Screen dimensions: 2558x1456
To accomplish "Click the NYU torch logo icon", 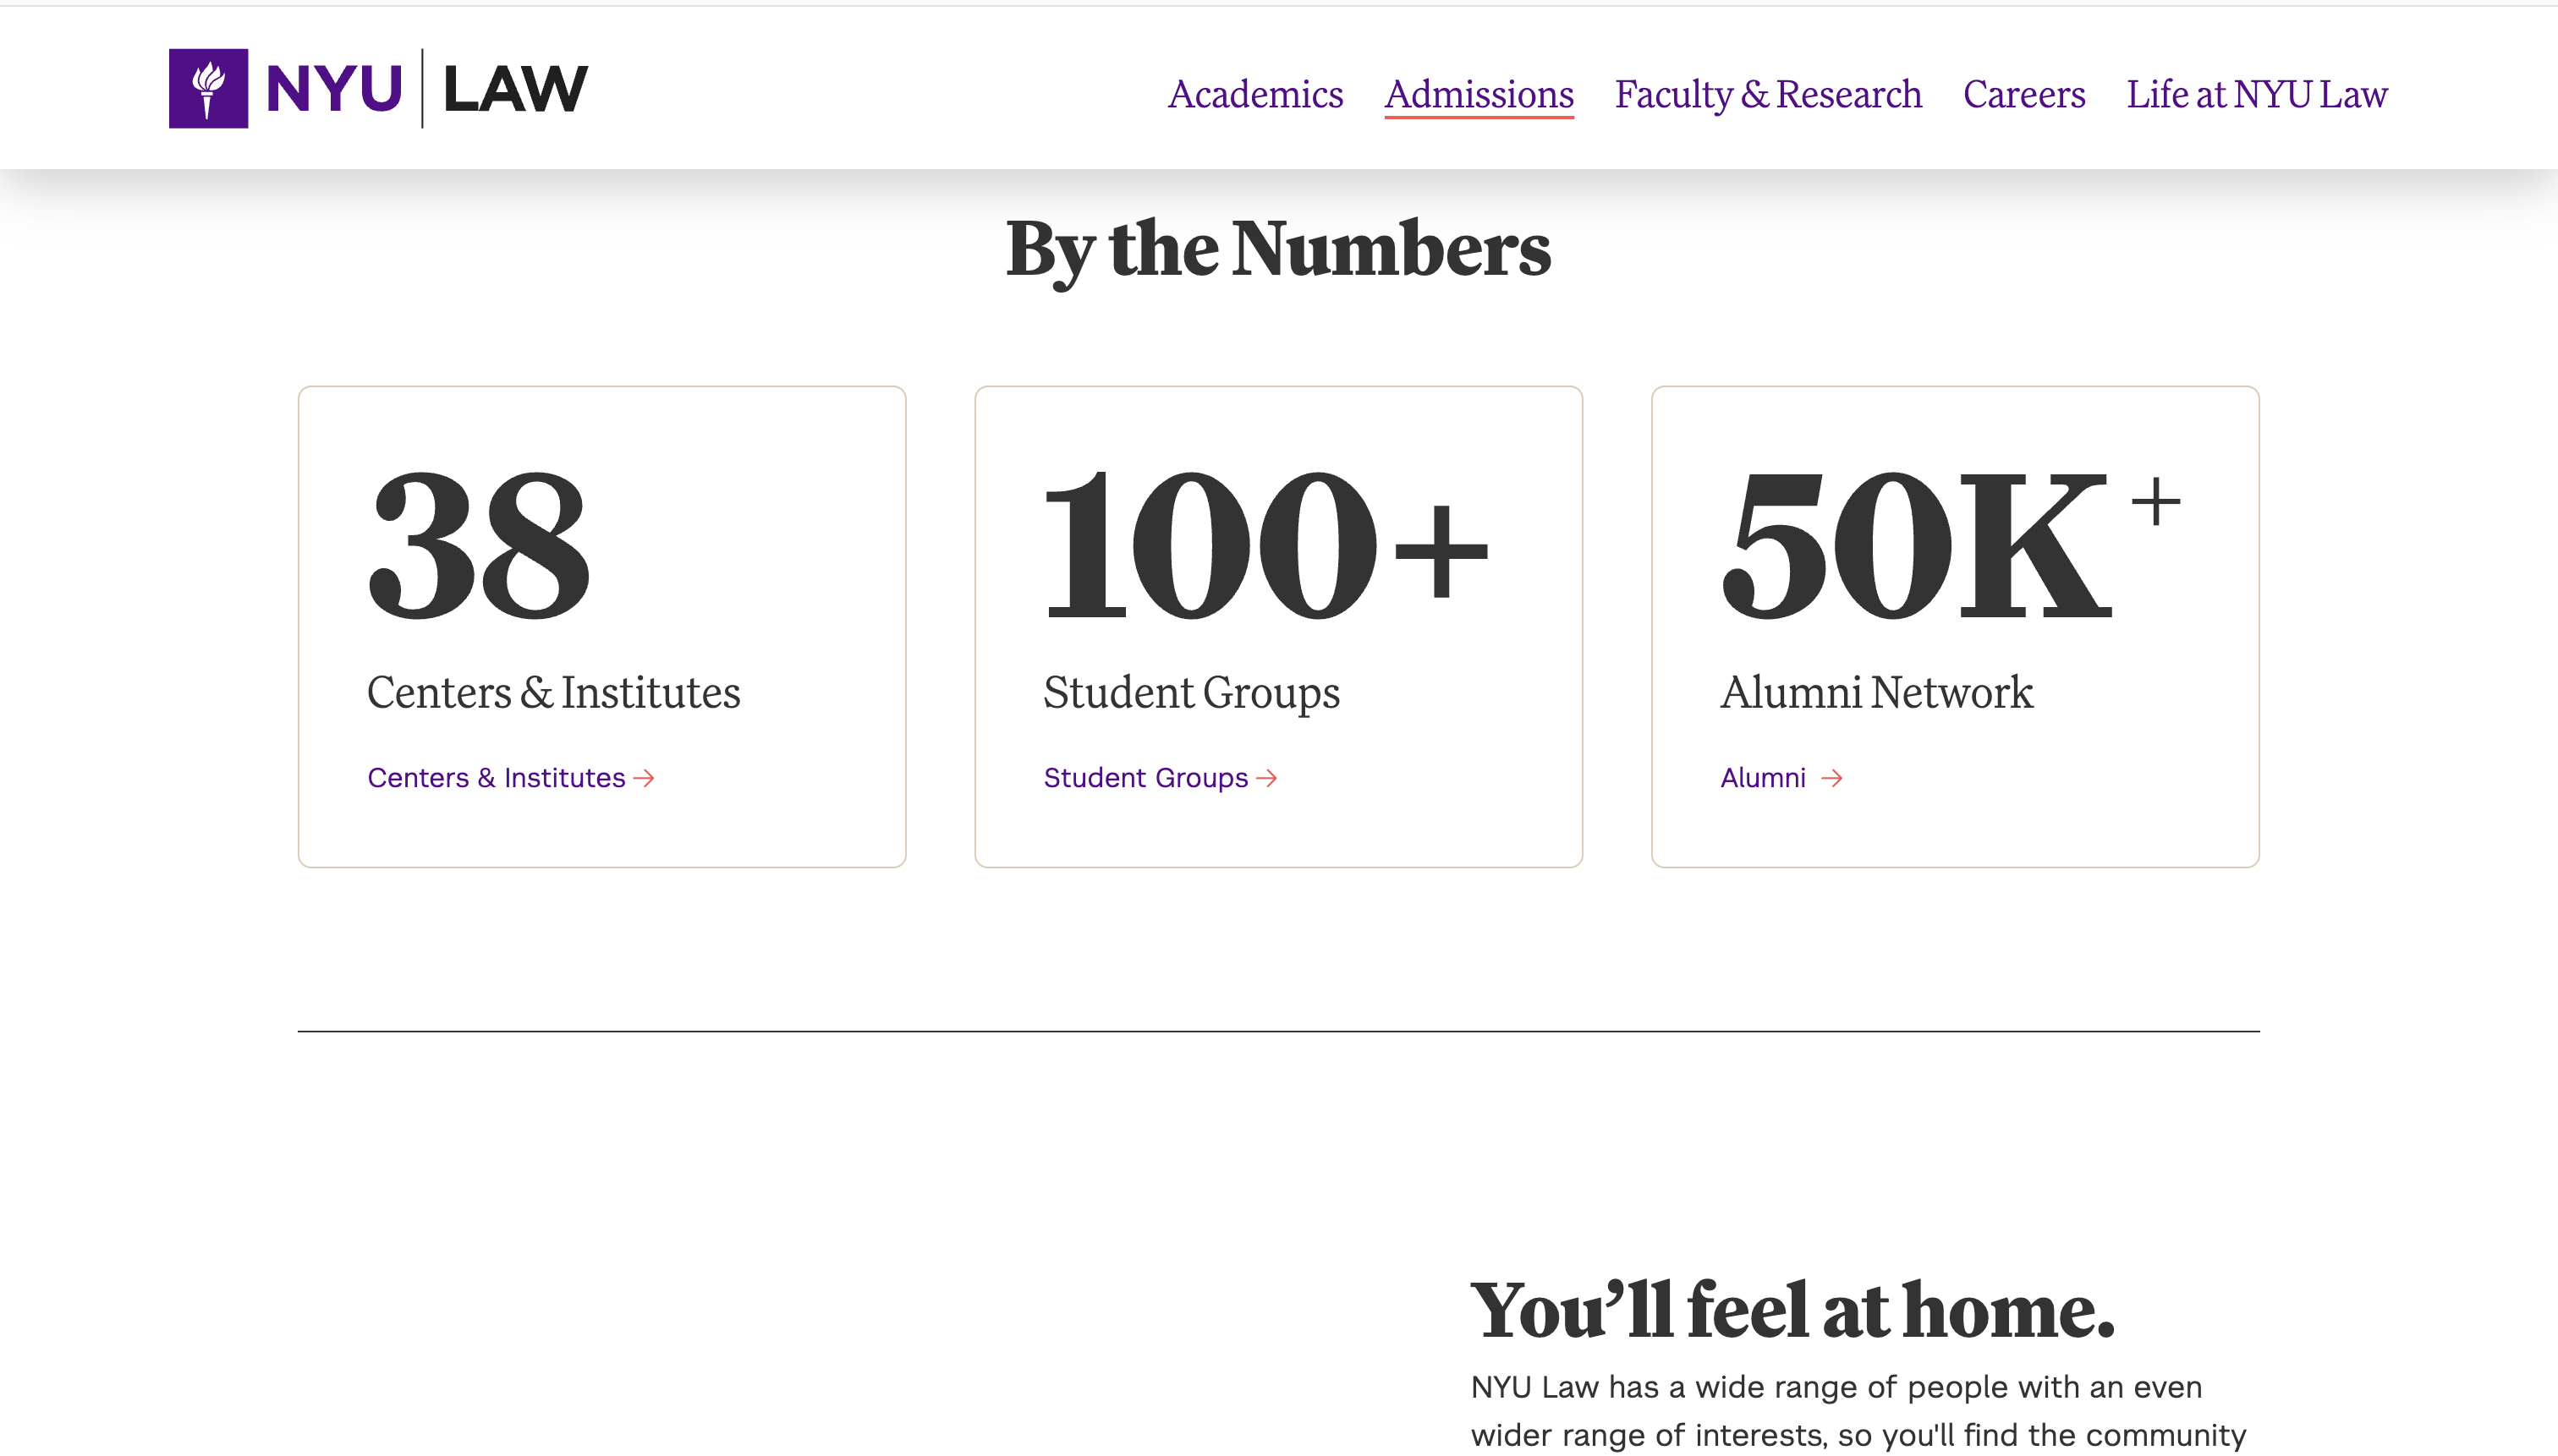I will (x=208, y=90).
